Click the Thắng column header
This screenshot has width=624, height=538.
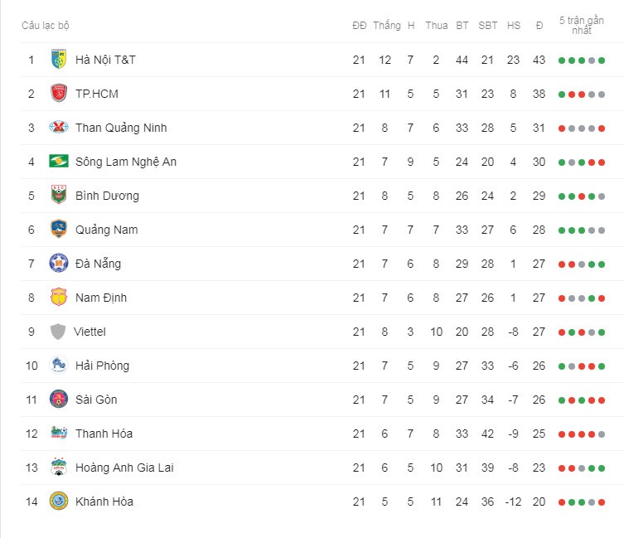(387, 26)
